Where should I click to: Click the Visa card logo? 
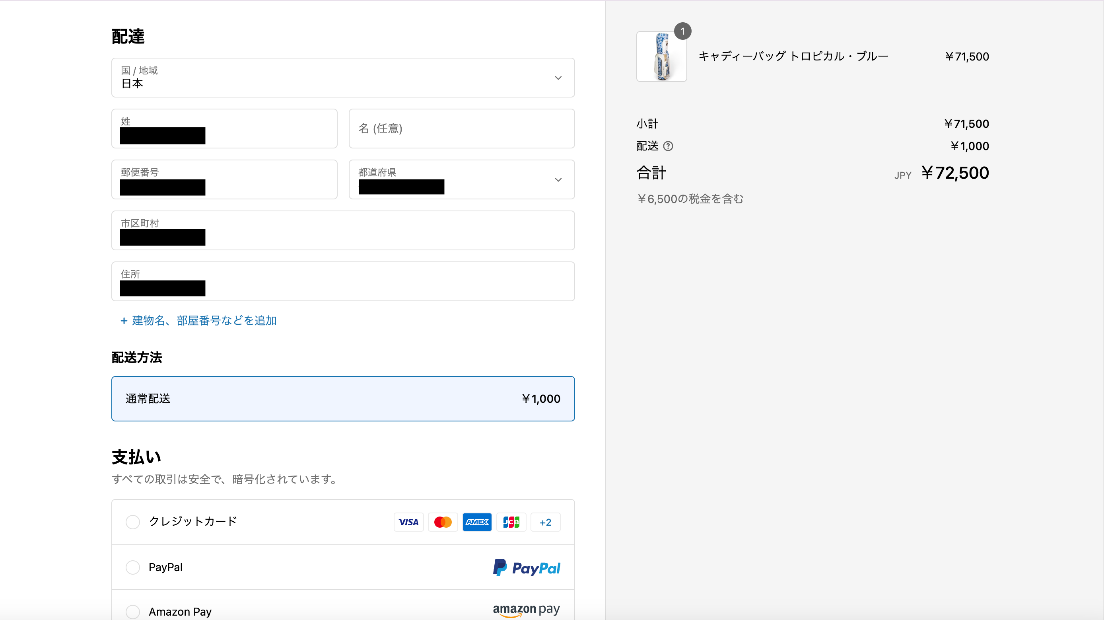point(408,522)
